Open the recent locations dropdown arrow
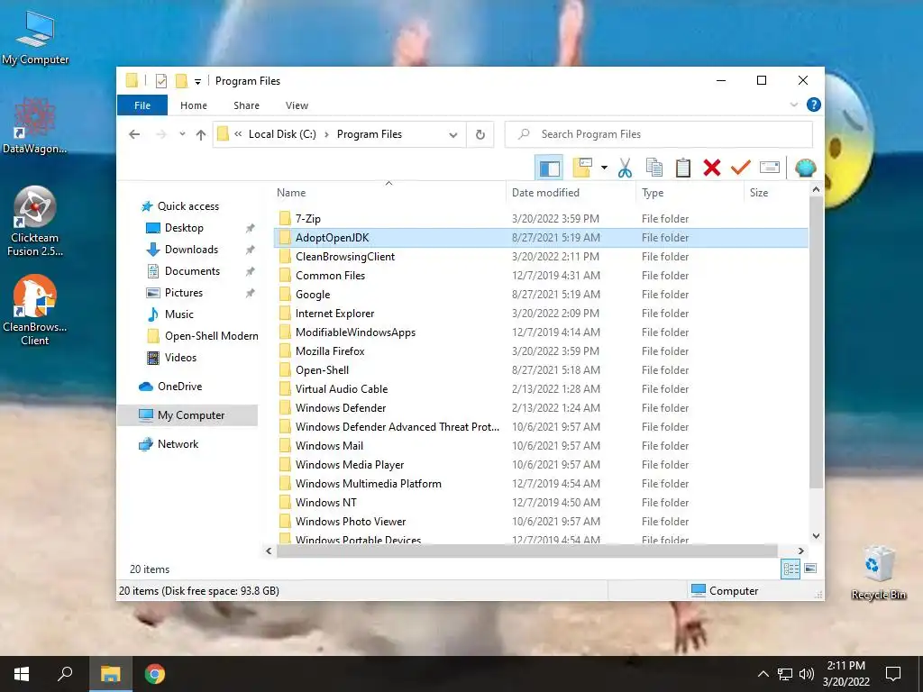923x692 pixels. pyautogui.click(x=182, y=134)
